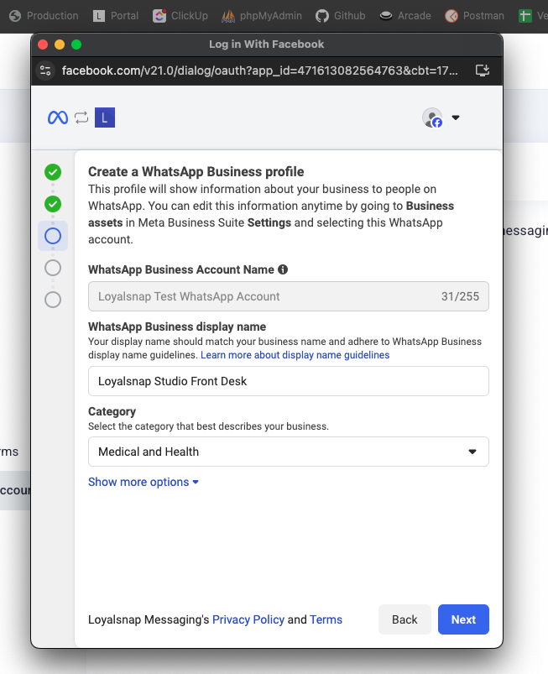Select the current third step circle
The height and width of the screenshot is (674, 548).
(53, 236)
